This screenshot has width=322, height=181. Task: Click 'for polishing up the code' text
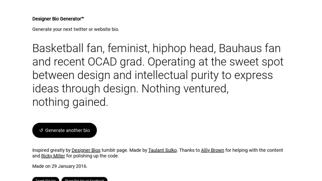coord(92,156)
